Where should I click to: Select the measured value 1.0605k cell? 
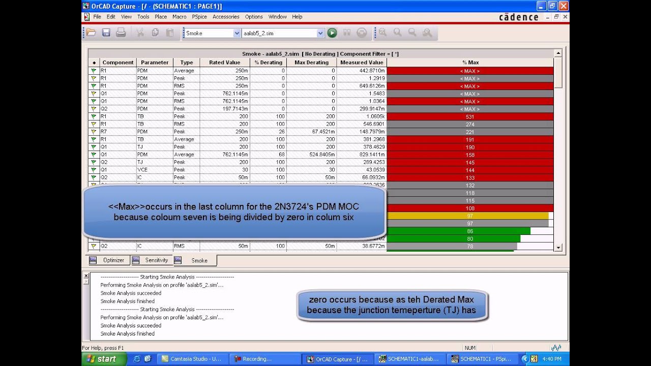(362, 116)
